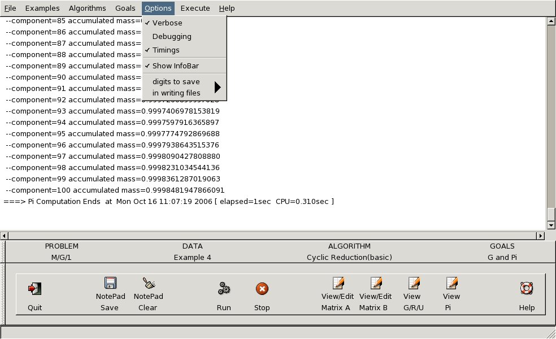Open the View G/R/U icon

pos(412,284)
